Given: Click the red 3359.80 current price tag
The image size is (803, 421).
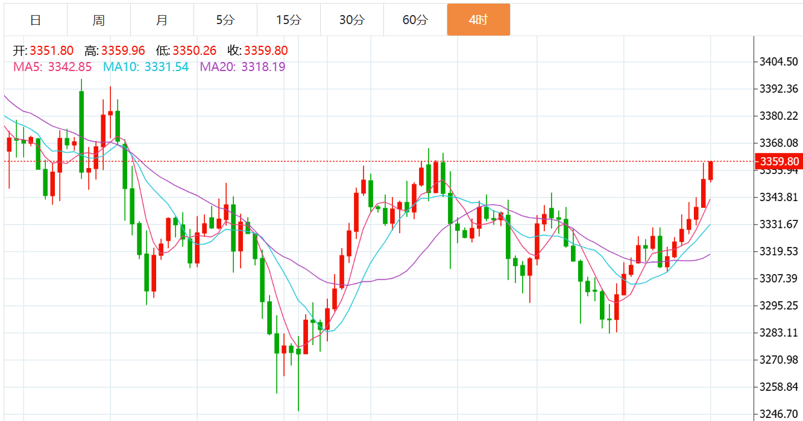Looking at the screenshot, I should tap(779, 161).
